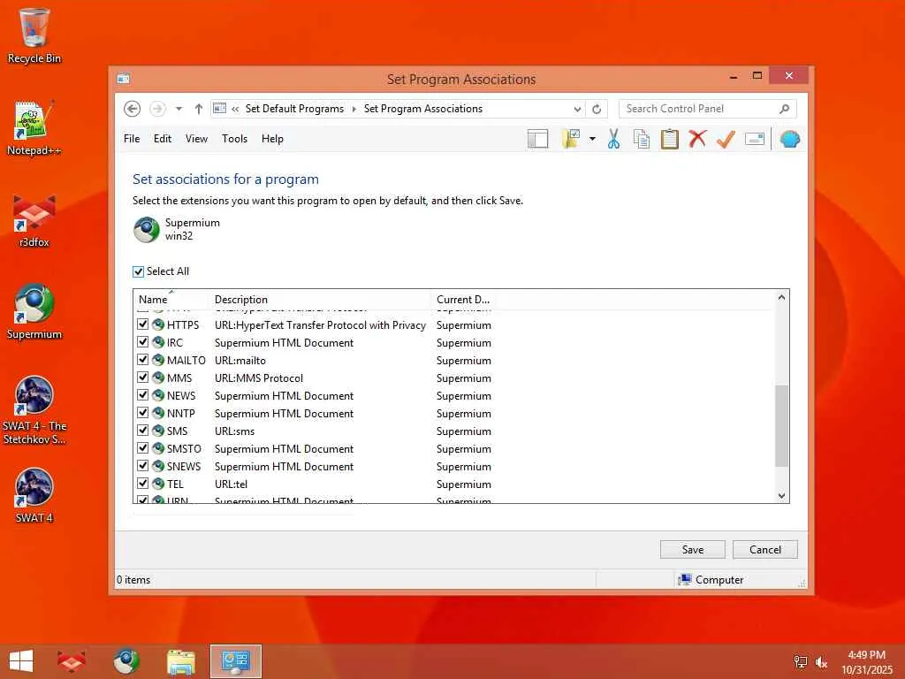Image resolution: width=905 pixels, height=679 pixels.
Task: Uncheck the MAILTO protocol checkbox
Action: click(x=142, y=360)
